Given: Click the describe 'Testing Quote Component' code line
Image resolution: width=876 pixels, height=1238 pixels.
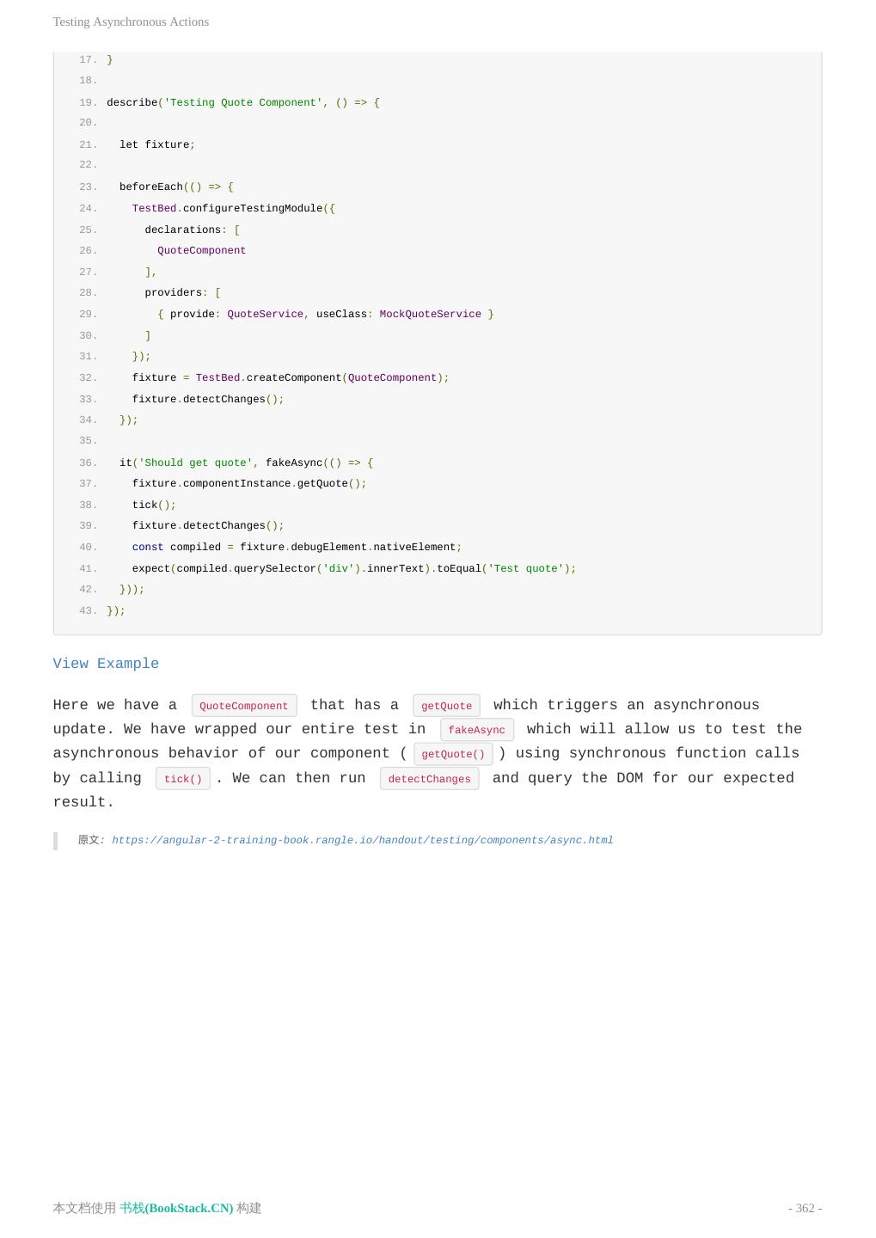Looking at the screenshot, I should (x=242, y=102).
